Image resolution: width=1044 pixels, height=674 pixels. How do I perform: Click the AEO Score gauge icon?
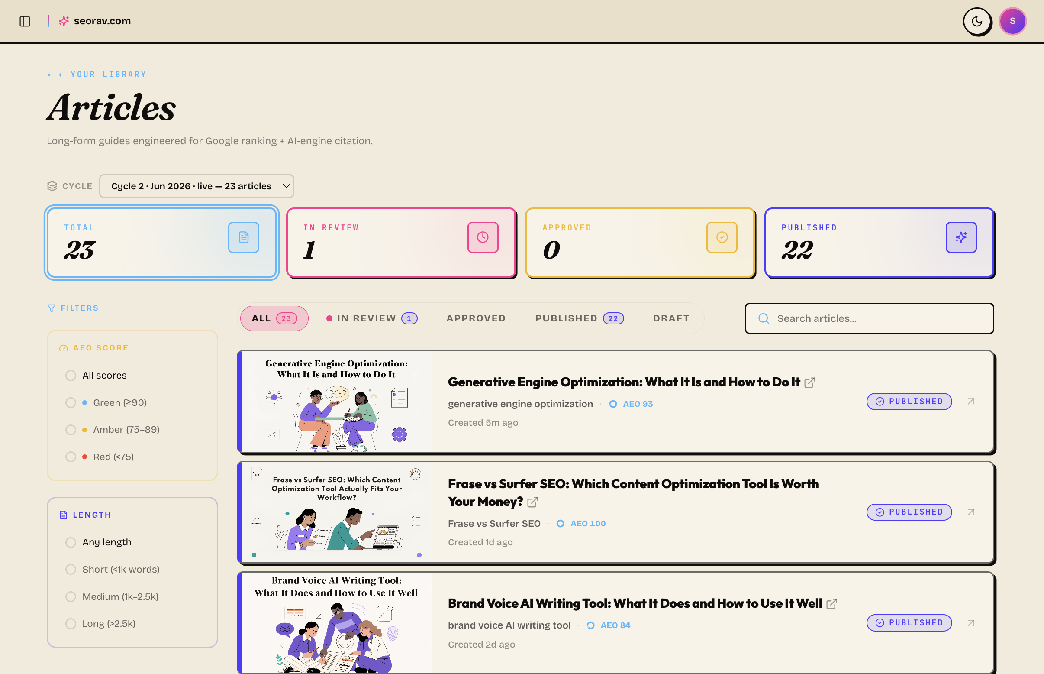(64, 348)
